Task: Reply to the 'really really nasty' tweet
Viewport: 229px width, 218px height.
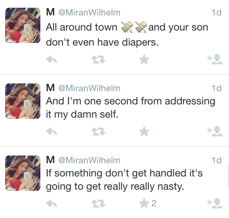Action: click(51, 203)
